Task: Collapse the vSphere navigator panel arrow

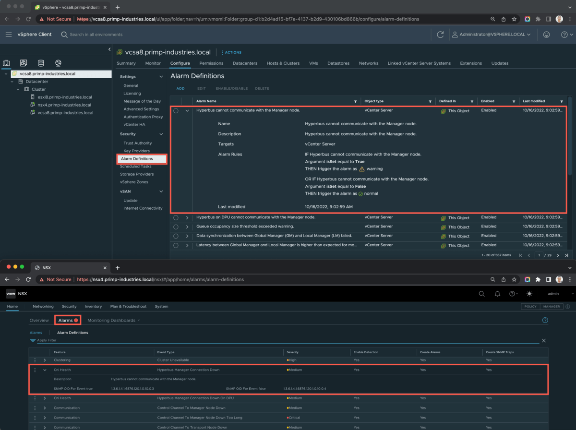Action: pos(109,49)
